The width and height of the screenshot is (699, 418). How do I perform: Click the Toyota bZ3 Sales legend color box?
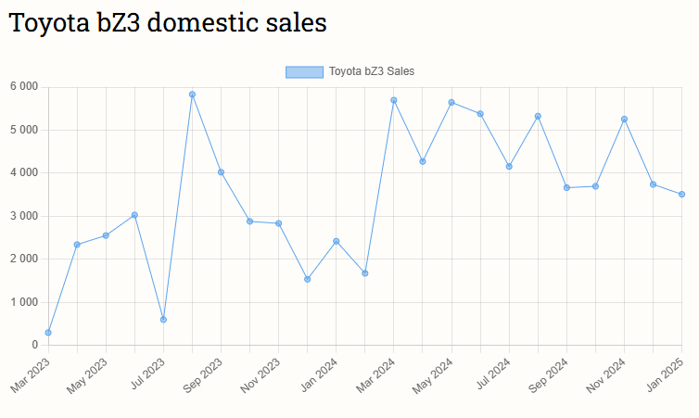click(304, 72)
